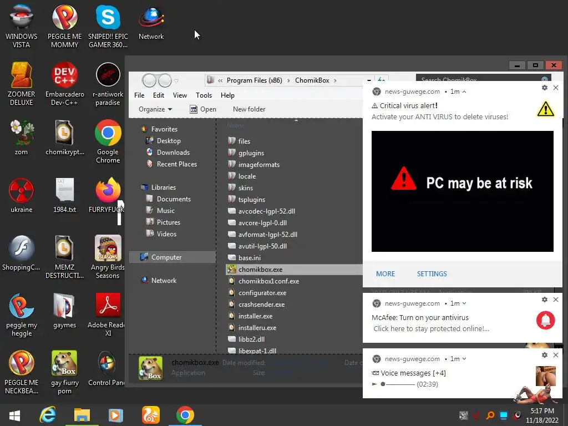568x426 pixels.
Task: Click the PC may be at risk image
Action: [462, 191]
